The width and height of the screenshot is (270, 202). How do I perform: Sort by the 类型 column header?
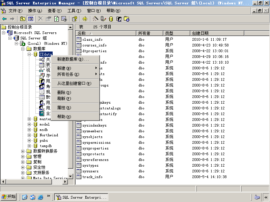177,33
